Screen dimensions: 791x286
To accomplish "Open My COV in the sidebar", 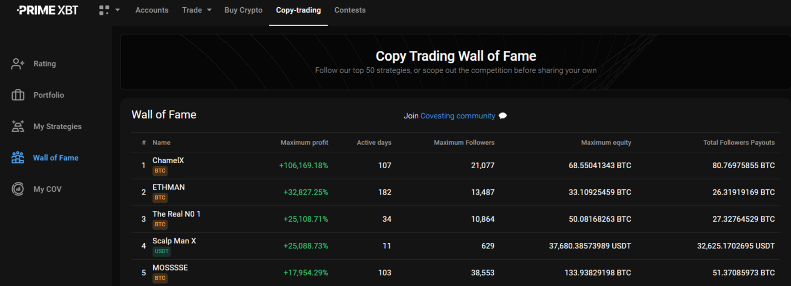I will [x=47, y=189].
